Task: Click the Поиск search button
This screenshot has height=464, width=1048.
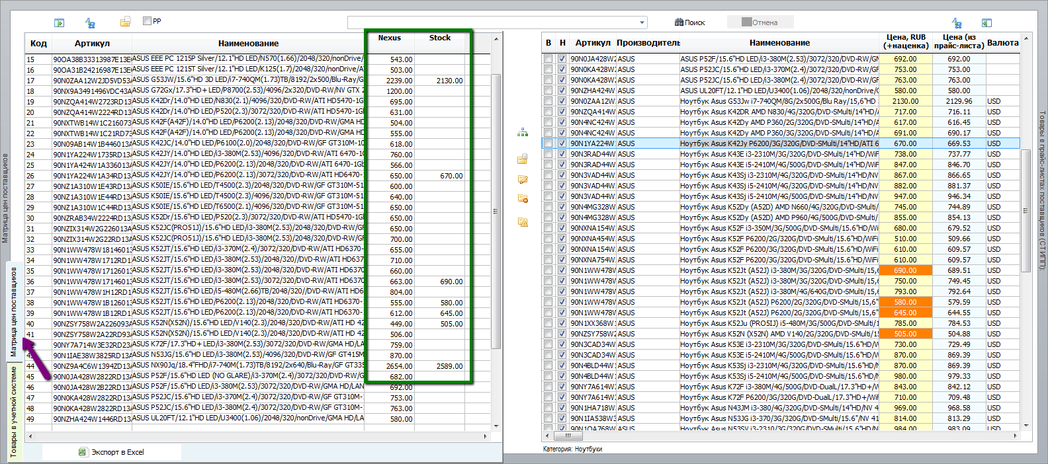Action: pyautogui.click(x=690, y=22)
